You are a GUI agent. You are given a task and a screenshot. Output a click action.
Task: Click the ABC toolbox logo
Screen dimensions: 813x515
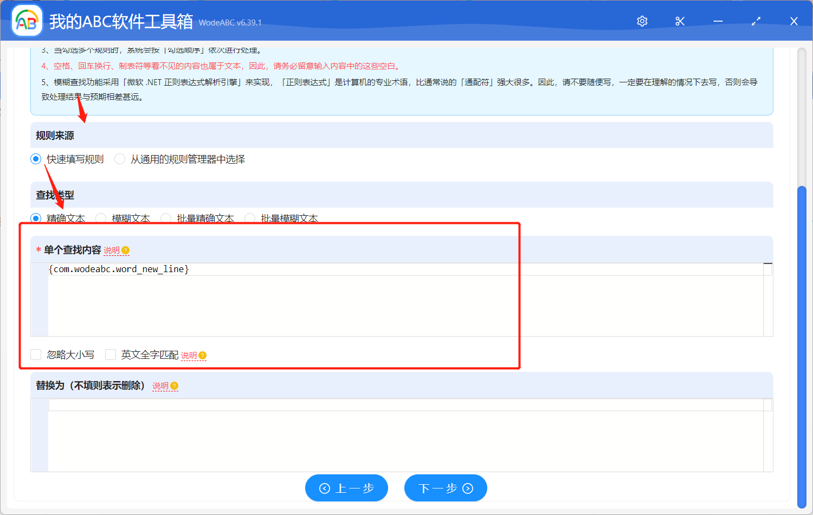coord(27,21)
